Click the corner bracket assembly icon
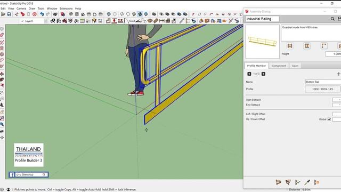Image resolution: width=341 pixels, height=192 pixels. (324, 46)
